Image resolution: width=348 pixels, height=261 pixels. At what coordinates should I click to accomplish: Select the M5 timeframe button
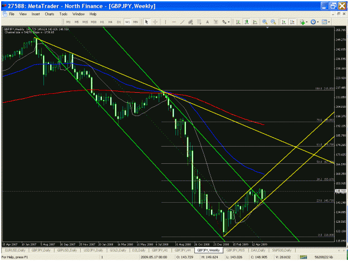tap(77, 22)
